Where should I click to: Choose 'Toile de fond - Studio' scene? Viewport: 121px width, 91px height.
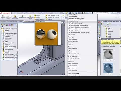73,31
